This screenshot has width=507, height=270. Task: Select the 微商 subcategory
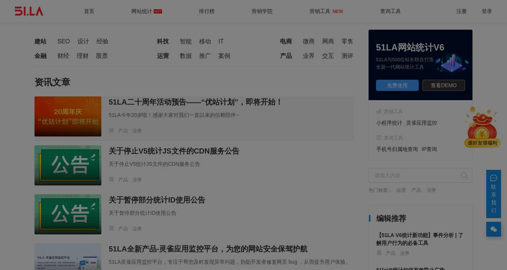tap(309, 42)
